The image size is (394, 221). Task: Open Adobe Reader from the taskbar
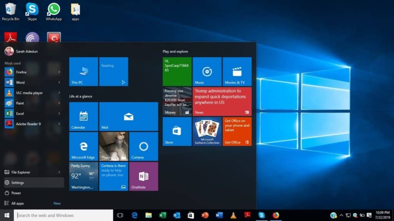[247, 215]
